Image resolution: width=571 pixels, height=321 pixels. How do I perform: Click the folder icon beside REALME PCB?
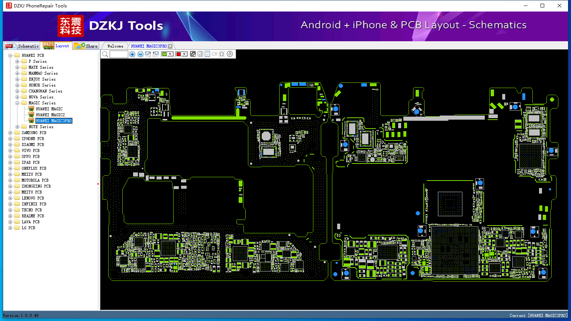click(x=17, y=216)
